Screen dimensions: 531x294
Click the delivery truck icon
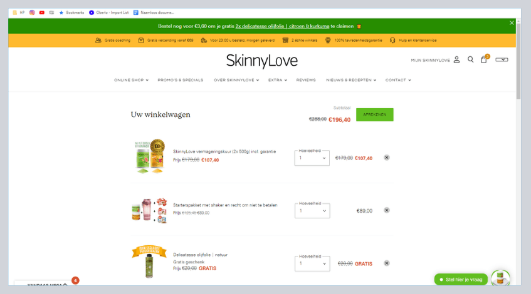click(x=204, y=40)
